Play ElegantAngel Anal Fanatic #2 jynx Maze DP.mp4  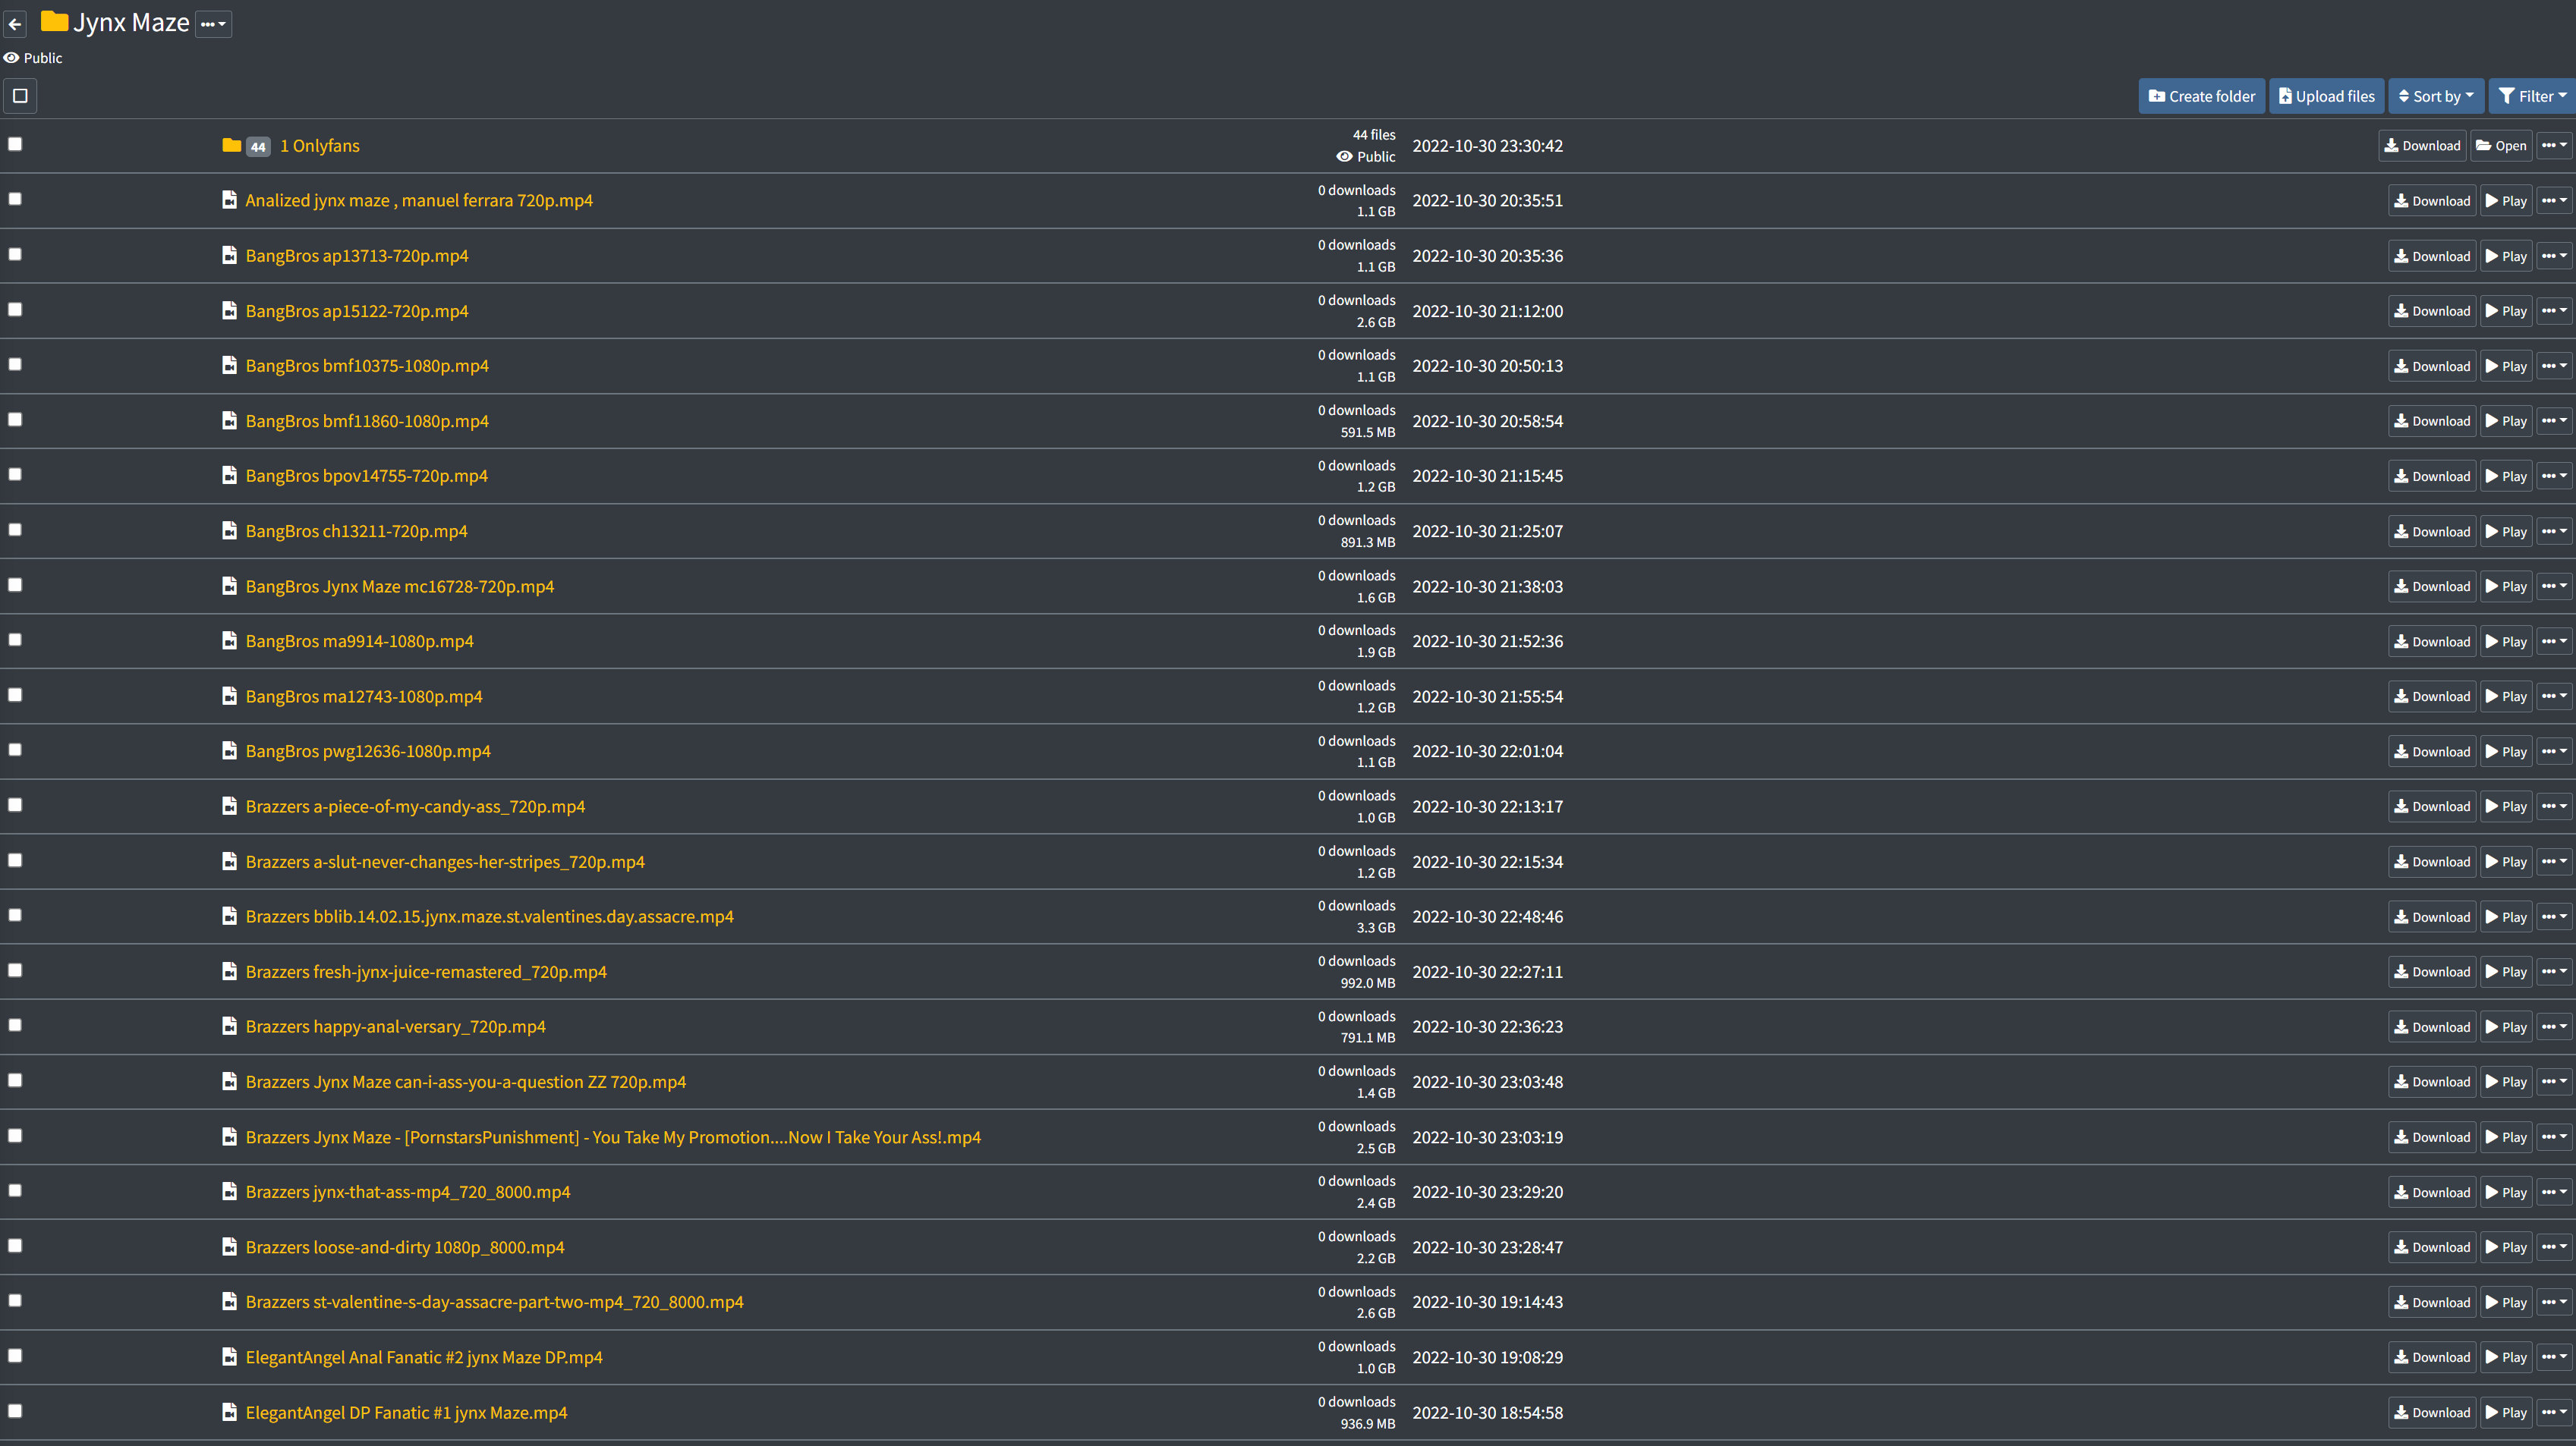(2506, 1357)
